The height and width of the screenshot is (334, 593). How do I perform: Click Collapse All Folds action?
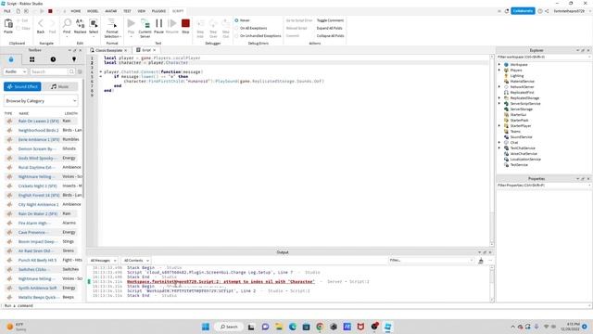330,36
